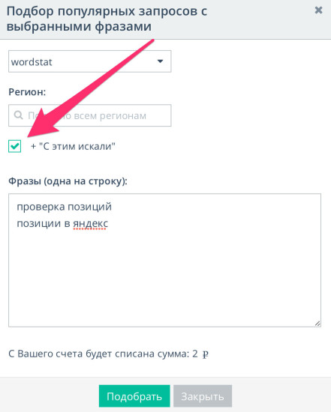This screenshot has height=412, width=331.
Task: Click the "Регион:" field label
Action: [27, 92]
